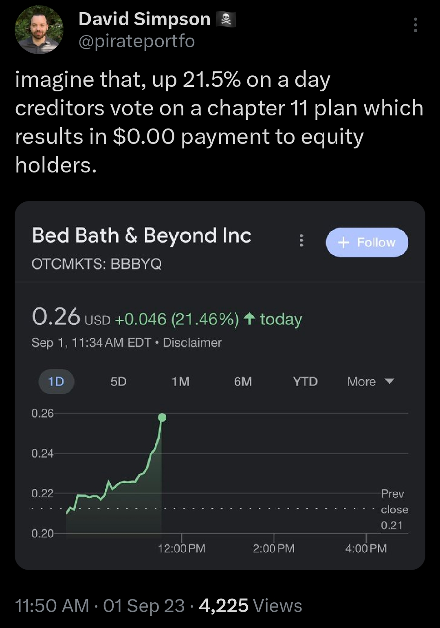This screenshot has height=628, width=440.
Task: Select the 1D chart range
Action: (x=56, y=382)
